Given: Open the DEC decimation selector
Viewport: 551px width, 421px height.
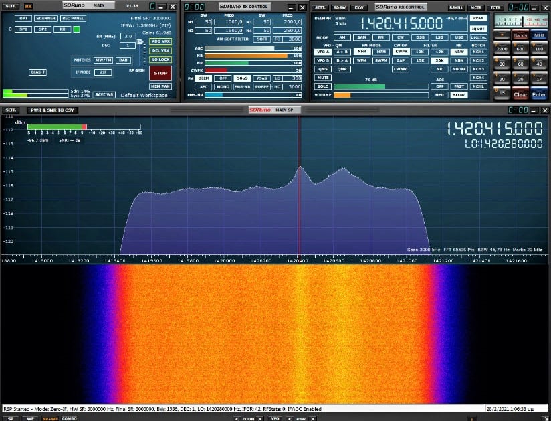Looking at the screenshot, I should click(128, 45).
